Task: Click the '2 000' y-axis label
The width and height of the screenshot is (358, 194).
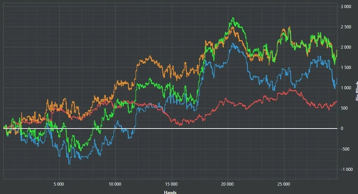Action: click(x=346, y=47)
